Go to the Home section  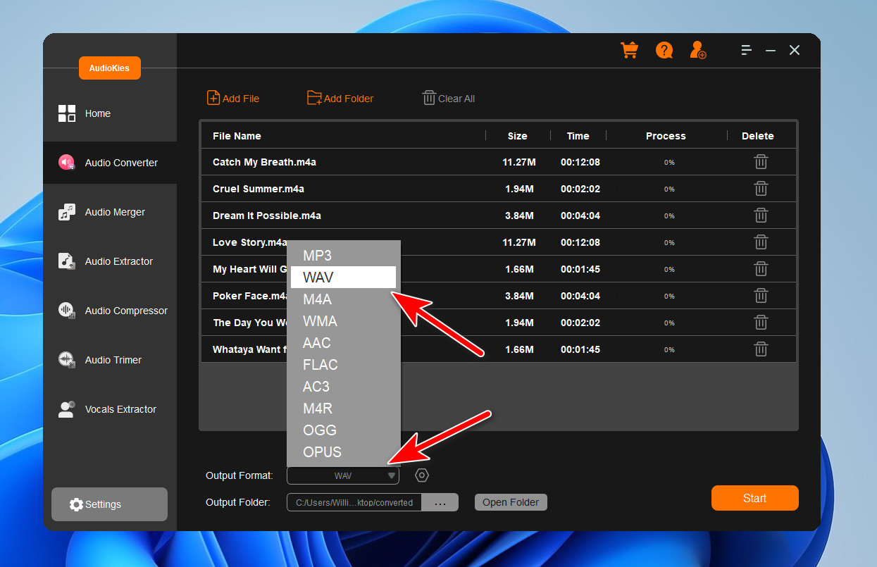point(97,113)
